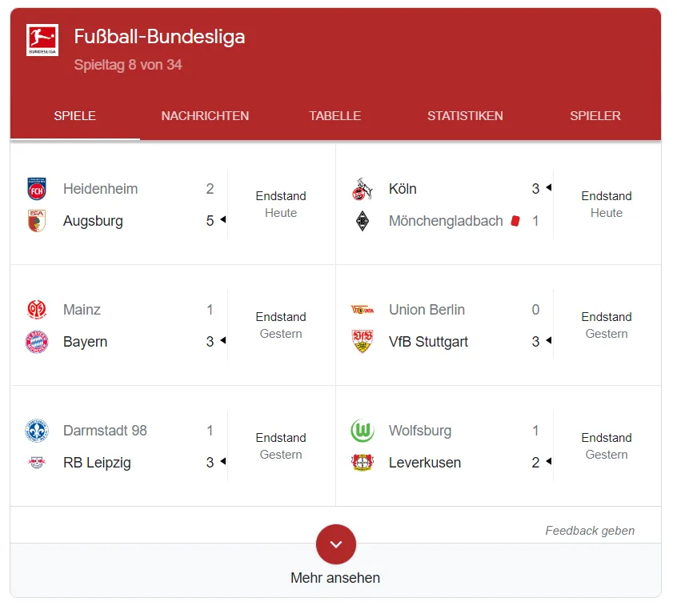The width and height of the screenshot is (677, 614).
Task: Click the Bundesliga league logo
Action: click(42, 40)
